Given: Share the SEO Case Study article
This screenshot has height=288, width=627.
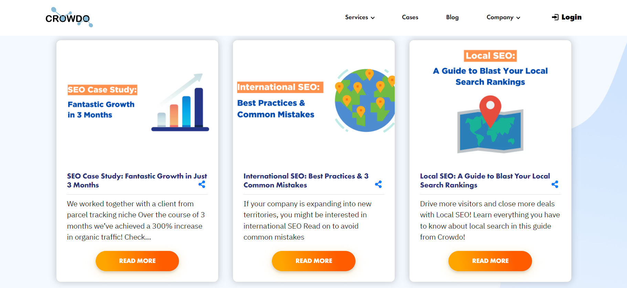Looking at the screenshot, I should (202, 184).
